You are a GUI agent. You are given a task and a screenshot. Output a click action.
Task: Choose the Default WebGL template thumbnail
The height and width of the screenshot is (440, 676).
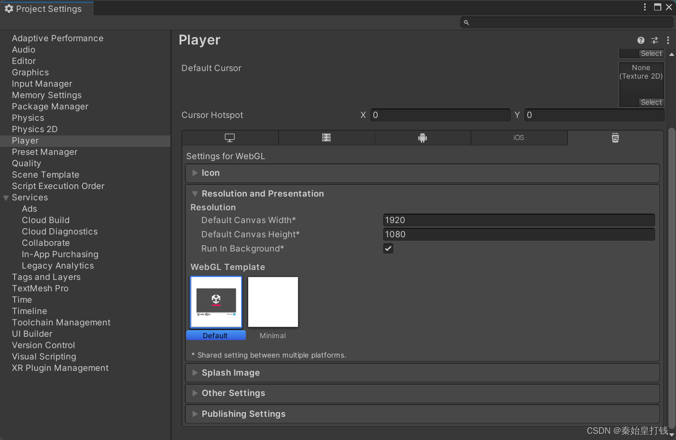(216, 302)
